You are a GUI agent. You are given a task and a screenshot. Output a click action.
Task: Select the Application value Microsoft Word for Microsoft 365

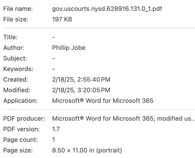point(103,101)
